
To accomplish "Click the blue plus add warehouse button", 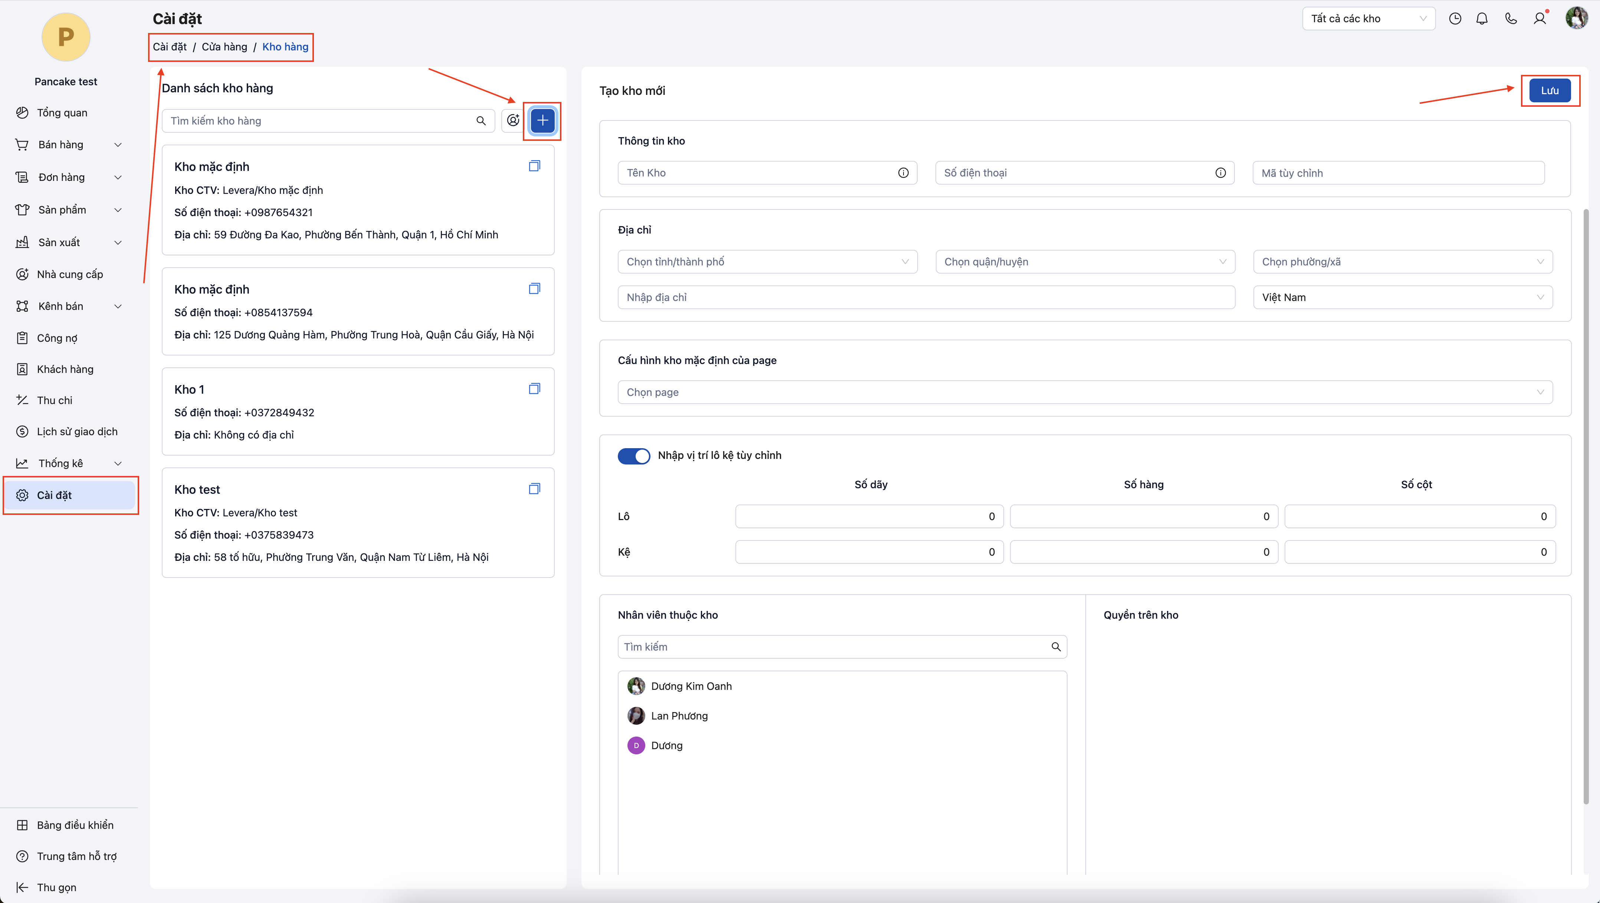I will 542,120.
